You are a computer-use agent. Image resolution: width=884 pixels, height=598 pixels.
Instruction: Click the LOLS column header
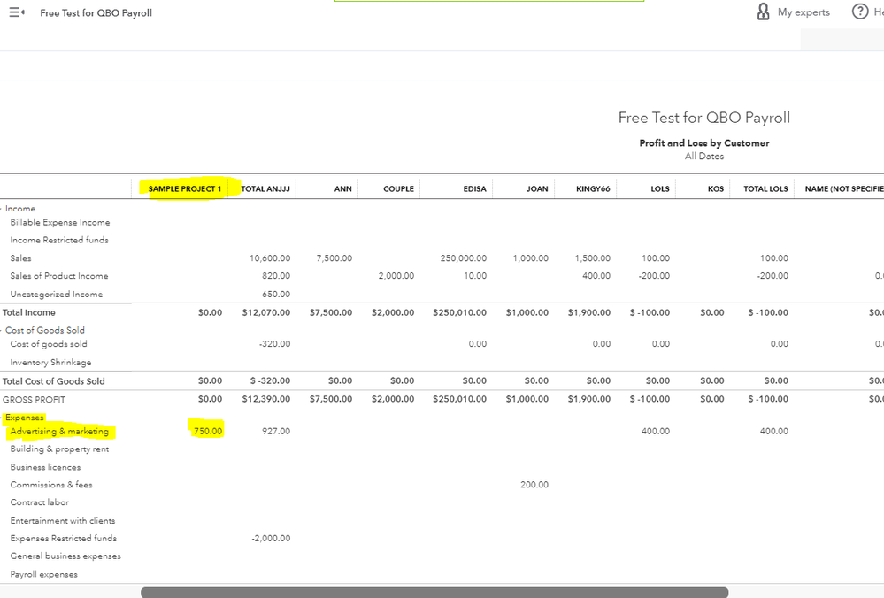click(x=660, y=188)
